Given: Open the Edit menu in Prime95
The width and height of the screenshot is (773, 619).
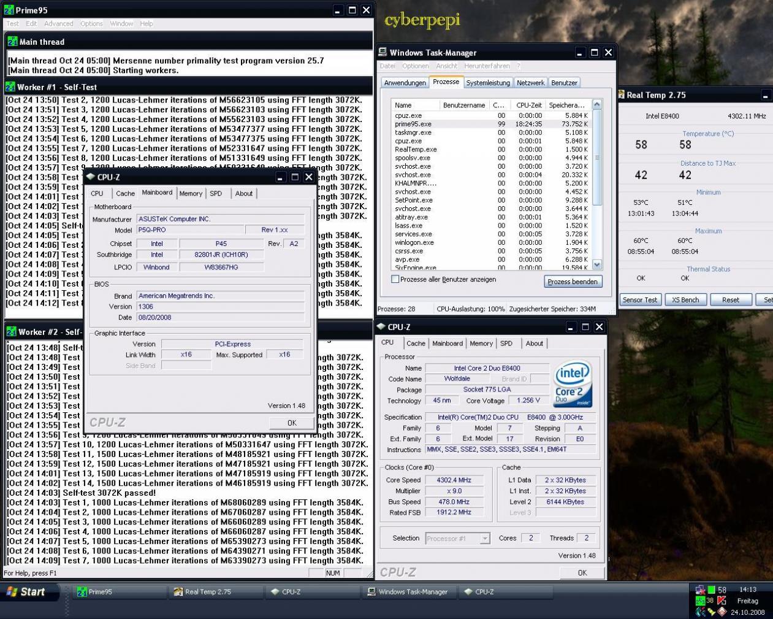Looking at the screenshot, I should (x=31, y=24).
